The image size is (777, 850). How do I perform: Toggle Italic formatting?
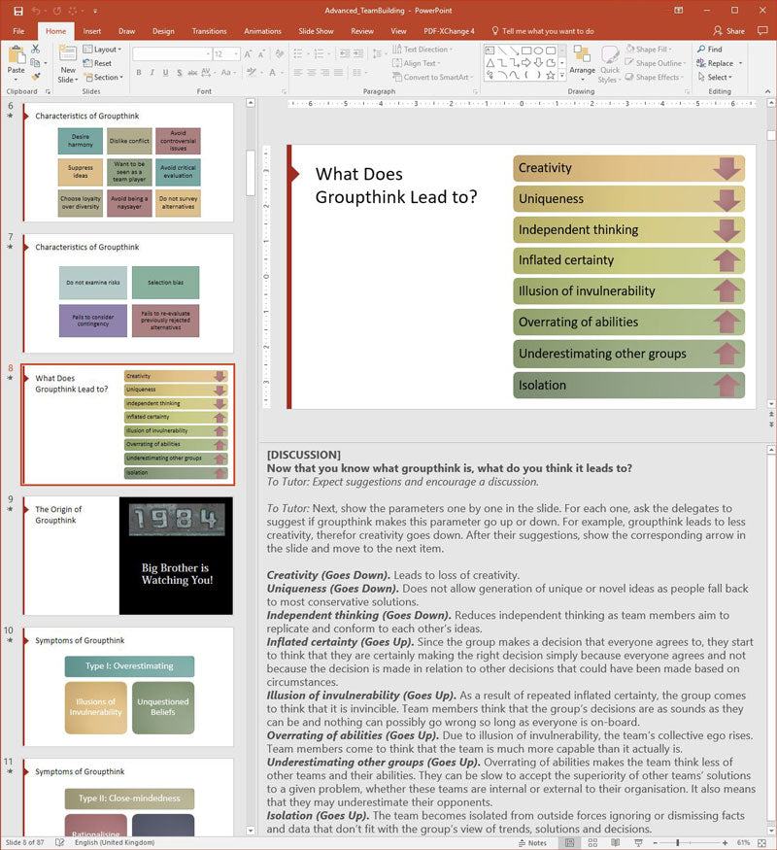(152, 72)
